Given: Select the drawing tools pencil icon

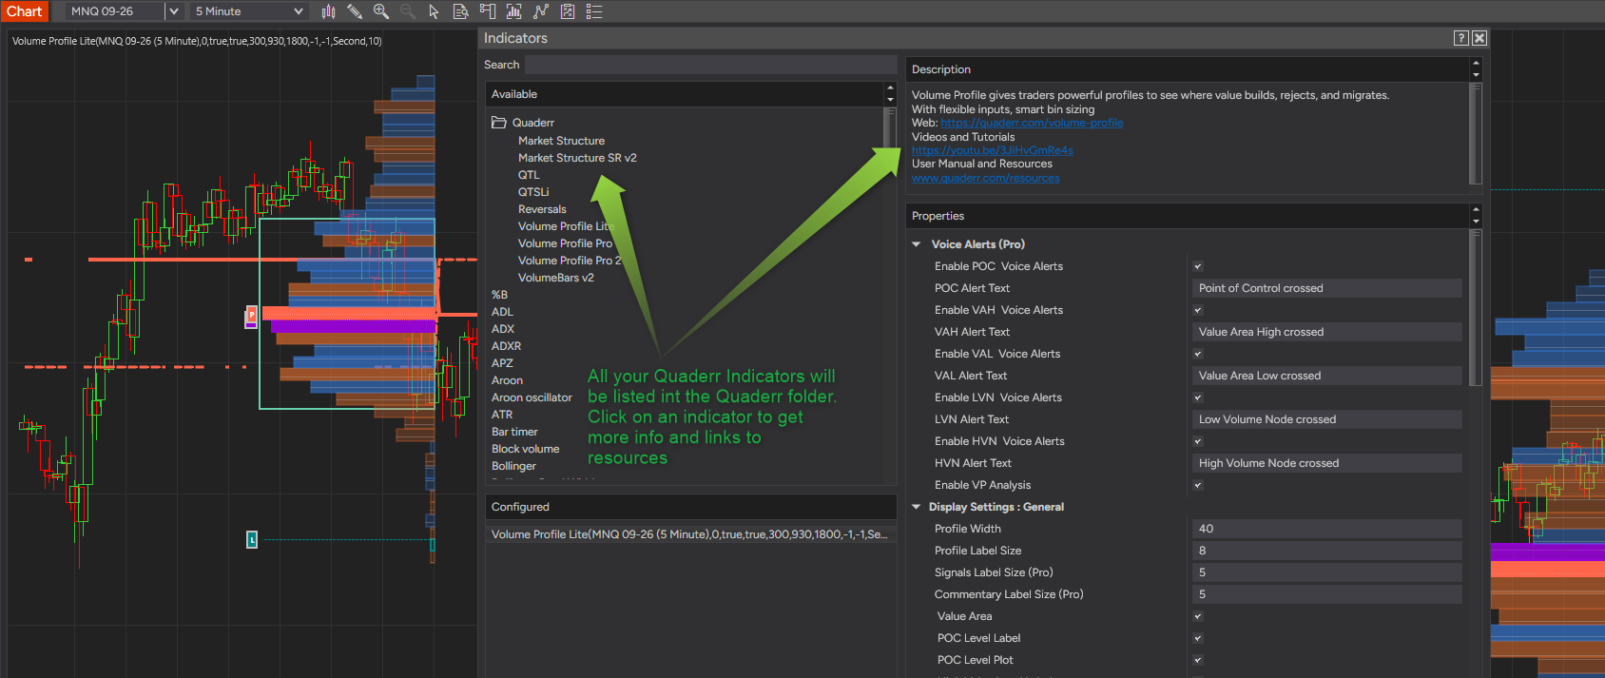Looking at the screenshot, I should [x=355, y=11].
